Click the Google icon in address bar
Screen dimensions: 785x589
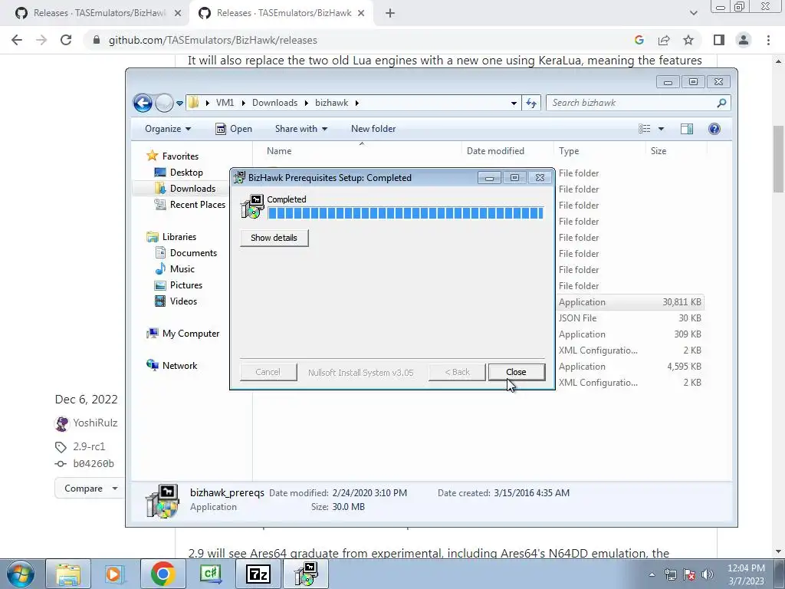pos(639,40)
